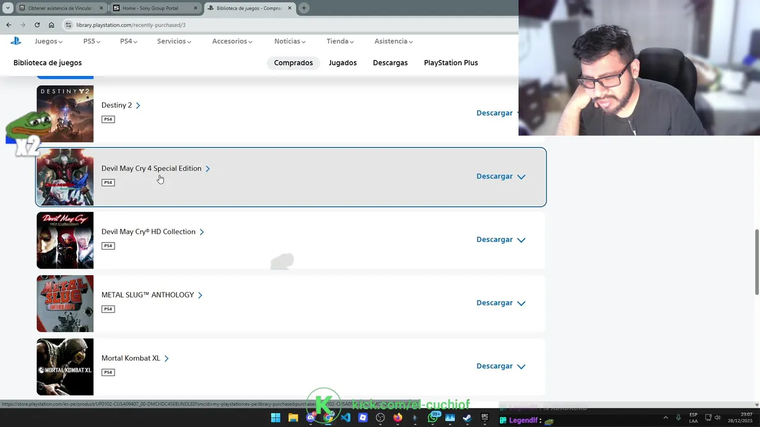Click Descargar for Mortal Kombat XL

(x=494, y=366)
